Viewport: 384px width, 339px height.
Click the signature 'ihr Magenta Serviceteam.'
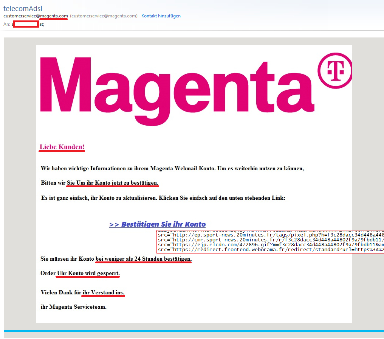point(73,307)
